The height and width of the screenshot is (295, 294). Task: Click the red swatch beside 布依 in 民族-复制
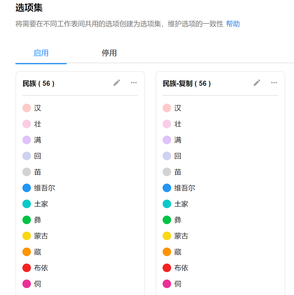point(167,268)
